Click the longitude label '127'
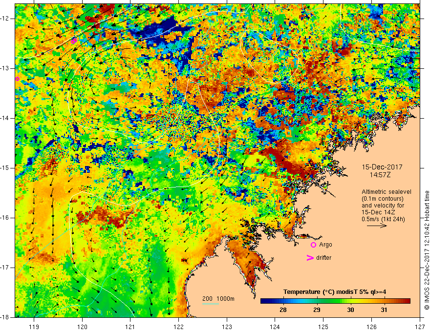The image size is (430, 332). pyautogui.click(x=420, y=327)
